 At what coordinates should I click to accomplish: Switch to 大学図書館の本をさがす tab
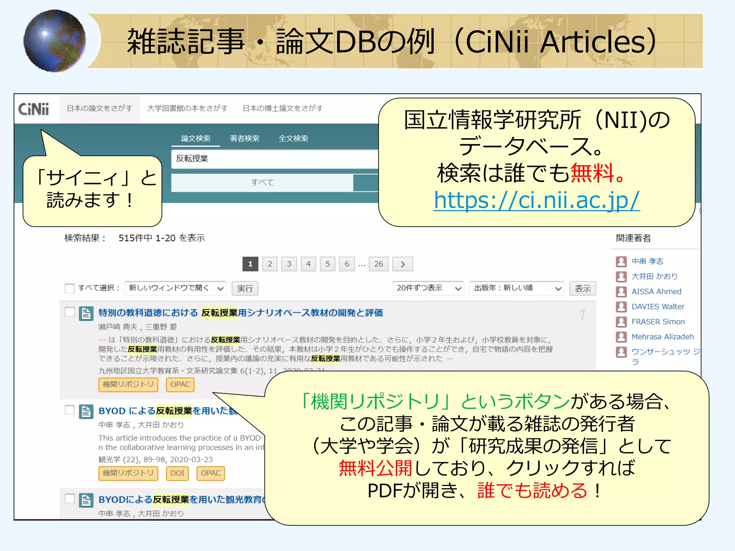[187, 108]
